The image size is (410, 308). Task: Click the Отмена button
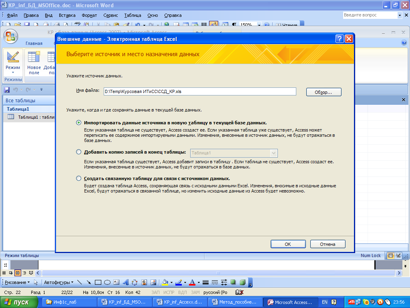328,244
